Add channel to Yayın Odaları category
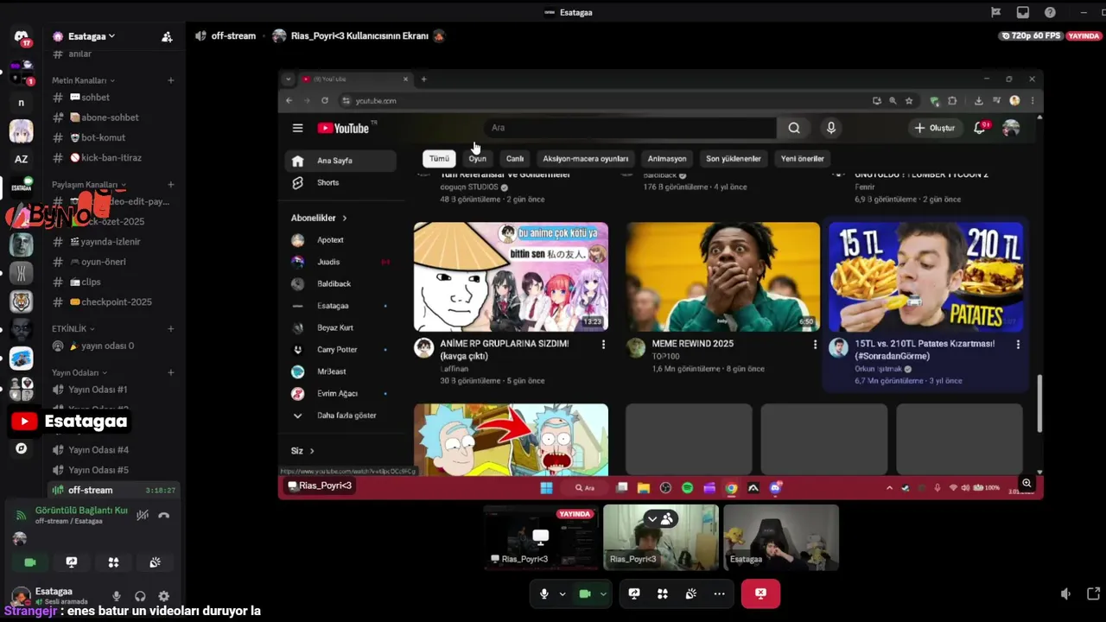The width and height of the screenshot is (1106, 622). pos(170,372)
